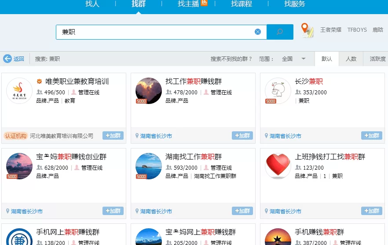
Task: Expand the 全国 range dropdown
Action: click(x=303, y=59)
